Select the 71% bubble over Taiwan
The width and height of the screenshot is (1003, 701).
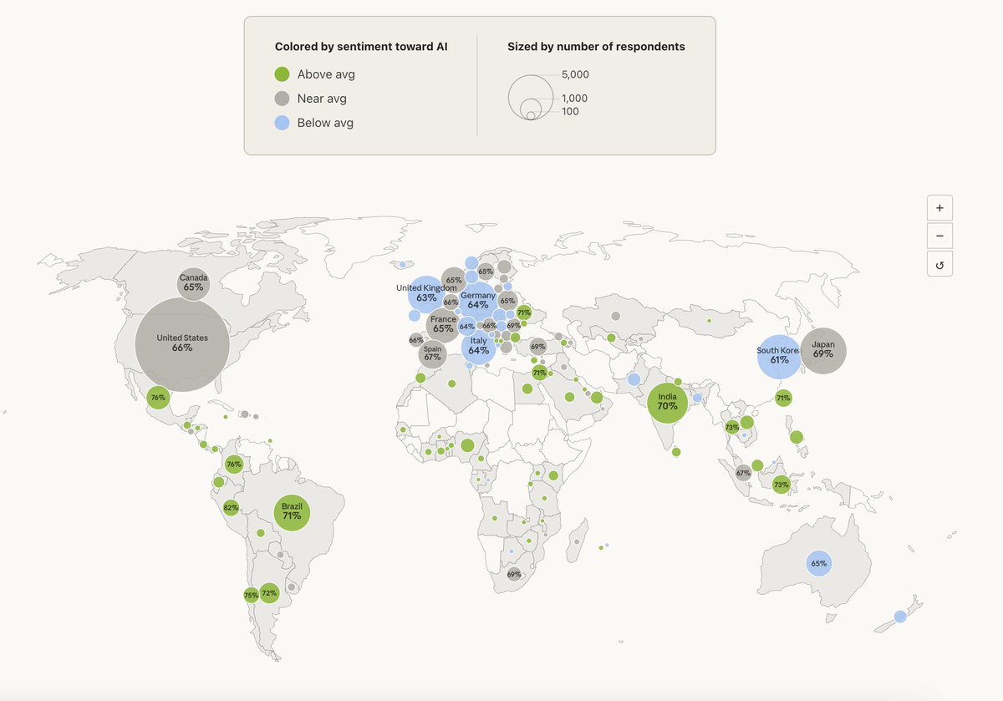[x=782, y=399]
